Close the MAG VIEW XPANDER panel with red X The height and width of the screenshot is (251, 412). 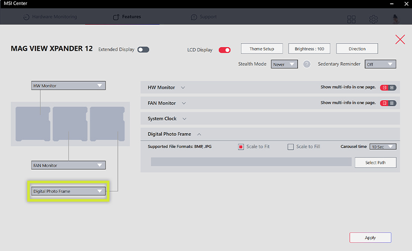[400, 39]
